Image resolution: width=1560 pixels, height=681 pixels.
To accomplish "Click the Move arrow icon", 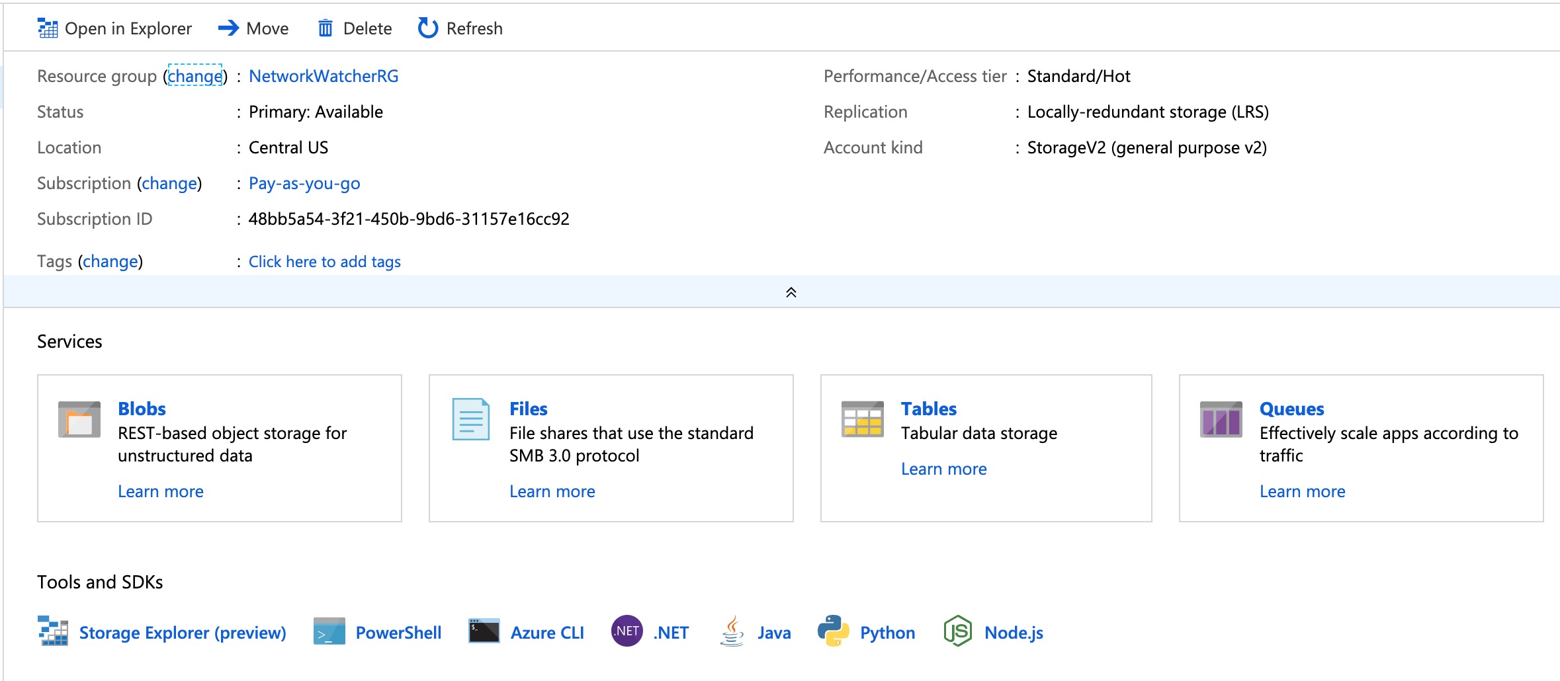I will click(228, 28).
